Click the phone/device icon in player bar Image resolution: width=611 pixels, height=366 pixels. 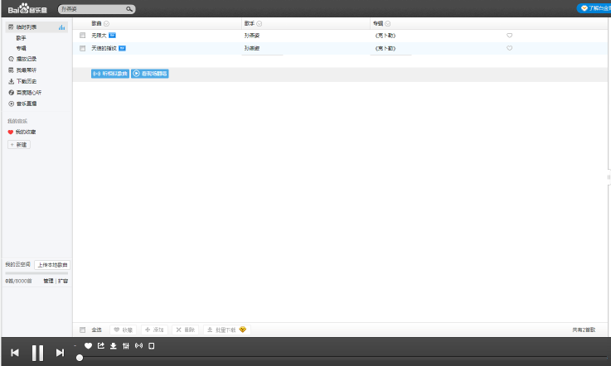(x=152, y=346)
